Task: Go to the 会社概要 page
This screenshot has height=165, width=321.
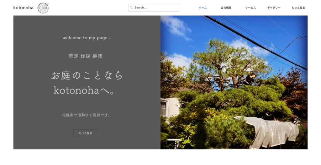Action: [226, 7]
